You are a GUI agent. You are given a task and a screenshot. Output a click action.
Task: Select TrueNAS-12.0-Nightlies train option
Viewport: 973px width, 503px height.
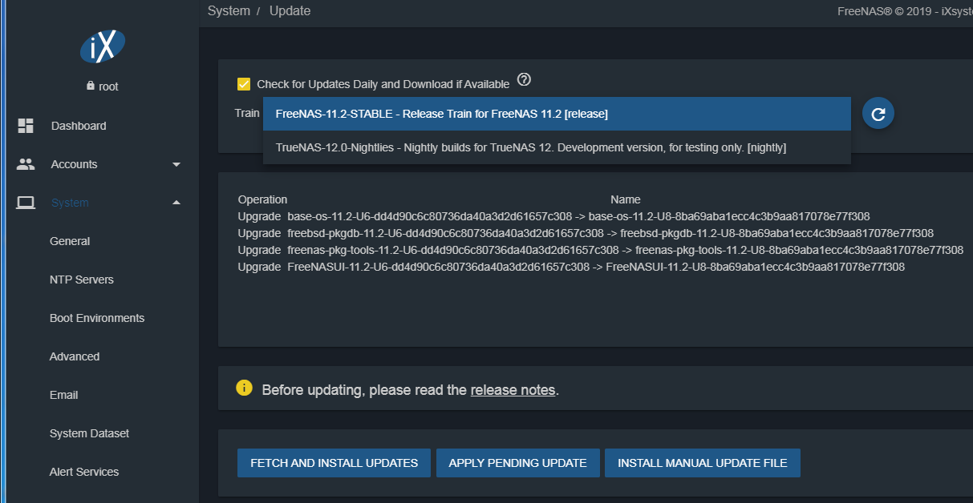pos(557,147)
